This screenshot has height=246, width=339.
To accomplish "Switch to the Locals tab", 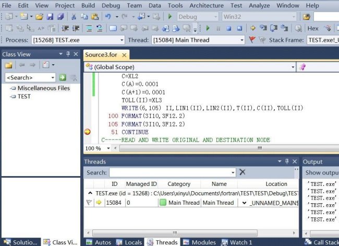I will click(129, 242).
